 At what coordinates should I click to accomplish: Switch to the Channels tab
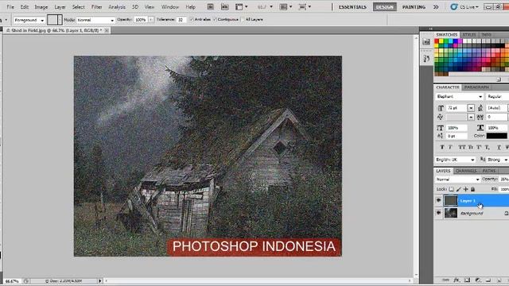466,171
